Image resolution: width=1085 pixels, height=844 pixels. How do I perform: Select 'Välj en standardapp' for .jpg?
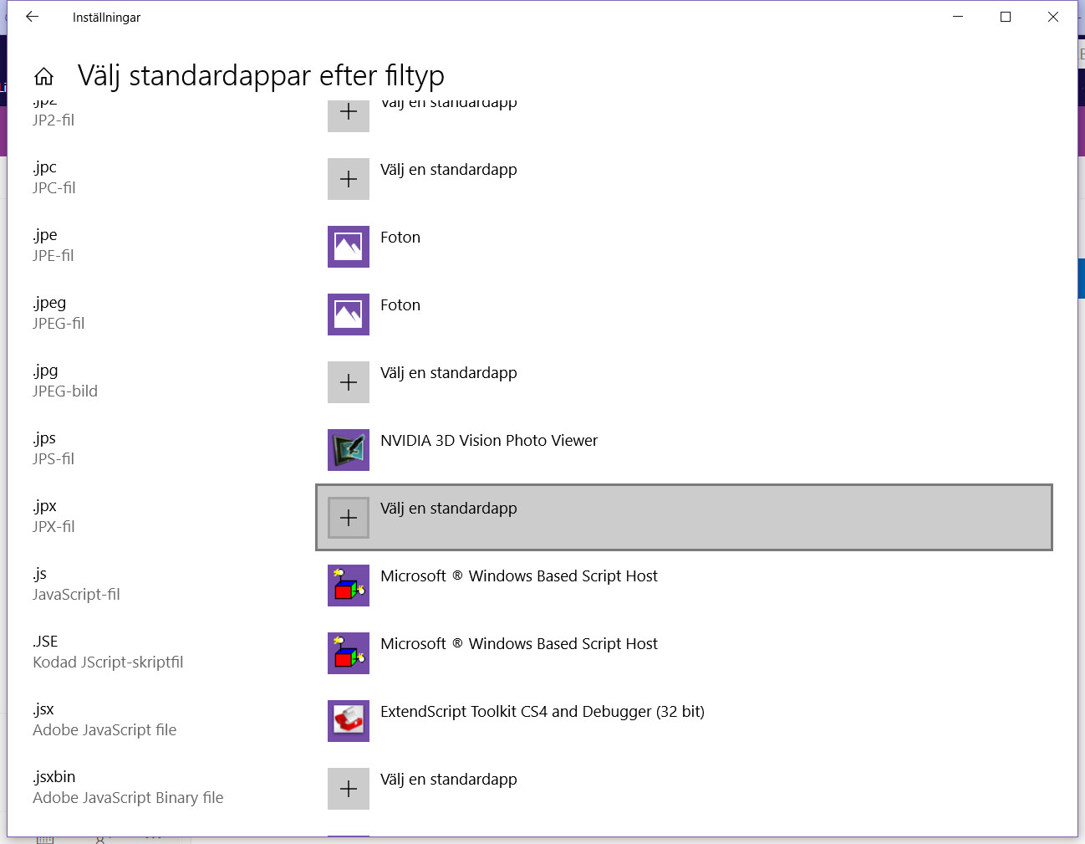pyautogui.click(x=449, y=373)
